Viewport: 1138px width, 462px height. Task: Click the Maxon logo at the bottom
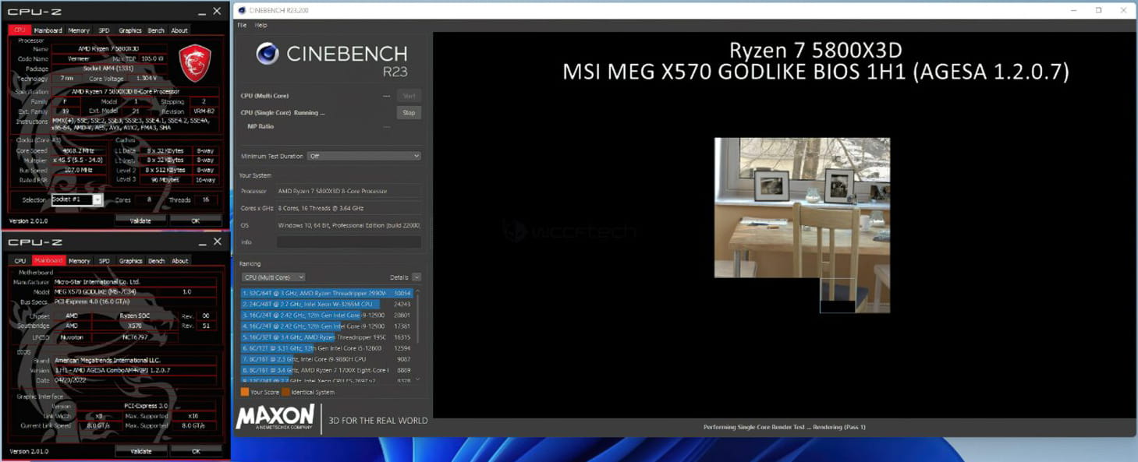pos(275,417)
